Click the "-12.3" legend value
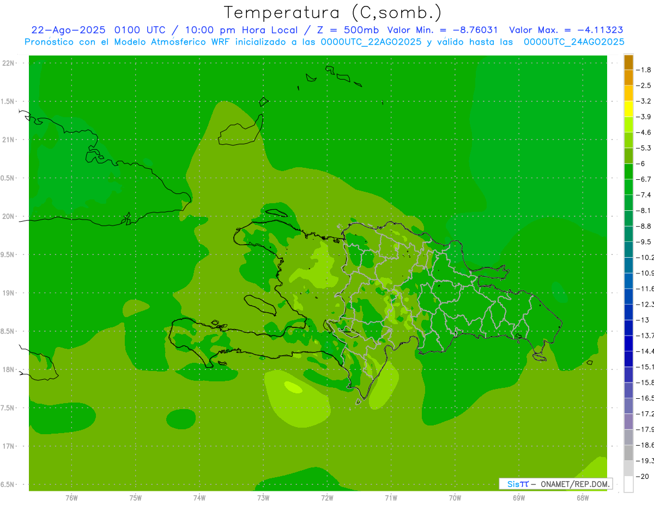This screenshot has height=505, width=654. 645,305
